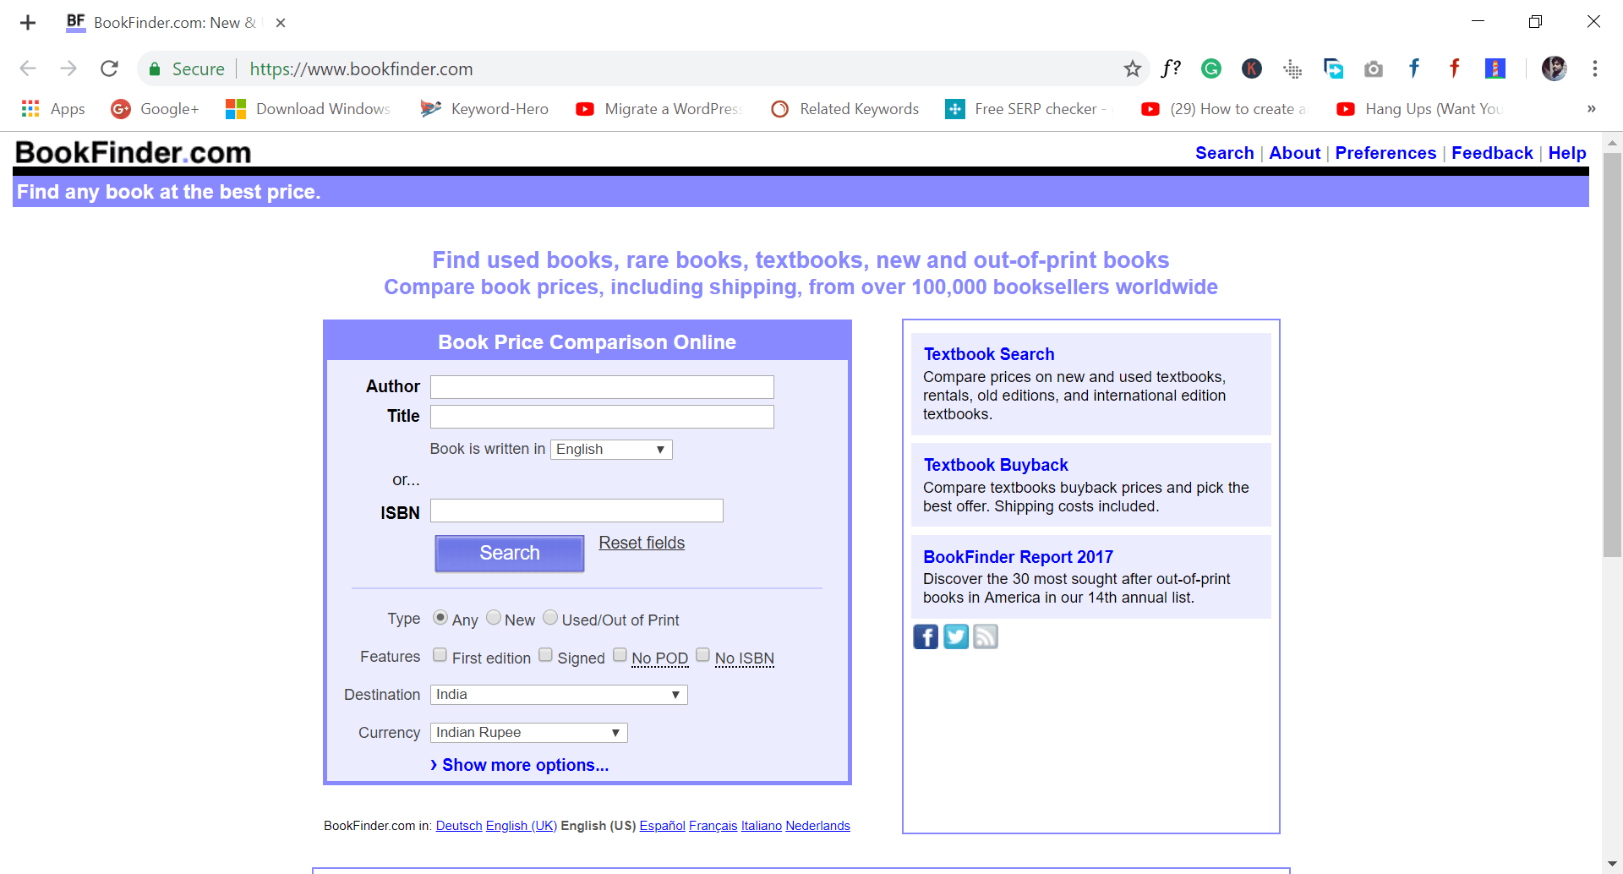
Task: Go forward to the next page
Action: [68, 68]
